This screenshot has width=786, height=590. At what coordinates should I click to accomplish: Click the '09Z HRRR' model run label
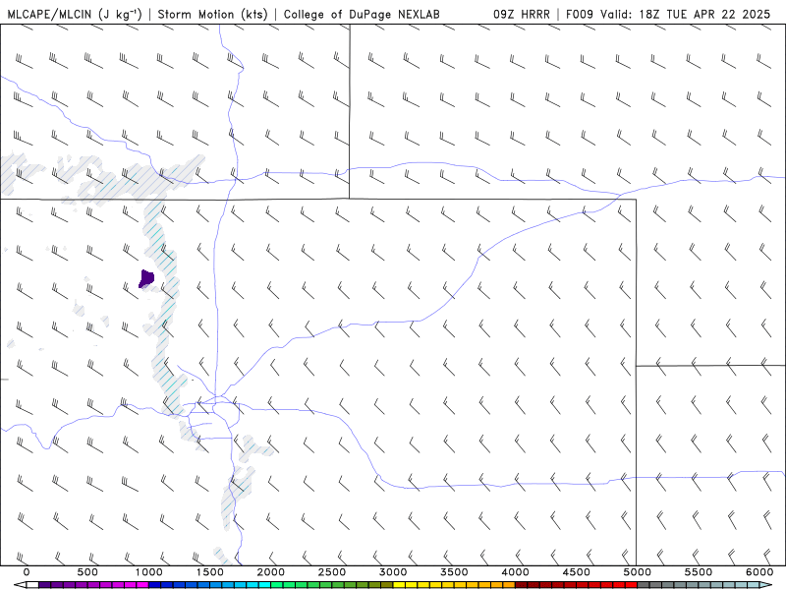coord(522,14)
